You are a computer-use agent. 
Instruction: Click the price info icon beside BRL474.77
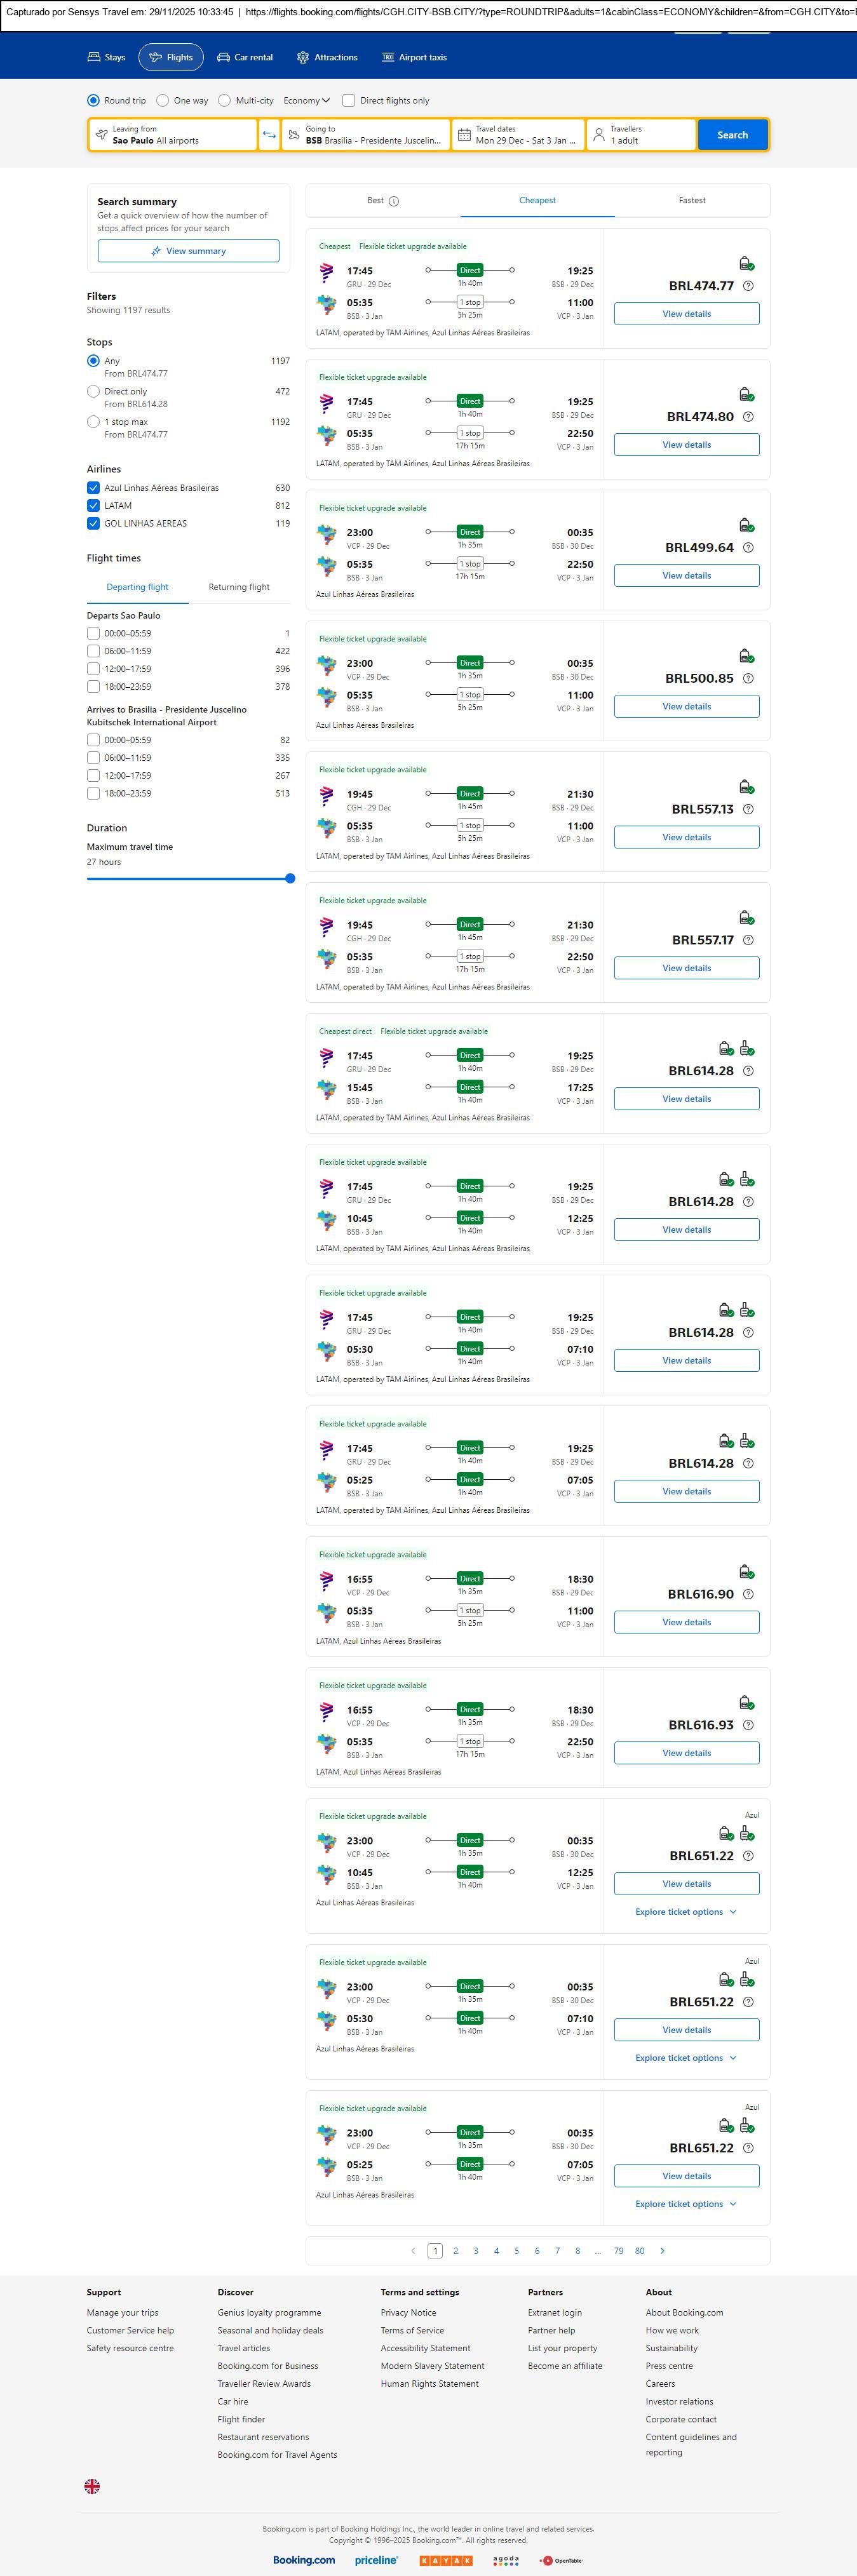click(748, 286)
